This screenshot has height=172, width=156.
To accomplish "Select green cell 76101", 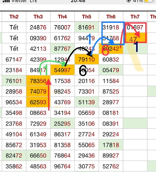I will click(x=14, y=81).
